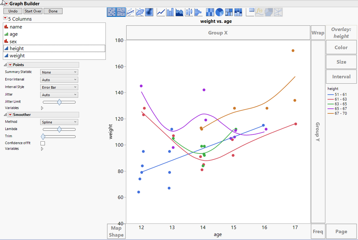The height and width of the screenshot is (240, 358).
Task: Toggle the Confidence of Fit checkbox
Action: (43, 143)
